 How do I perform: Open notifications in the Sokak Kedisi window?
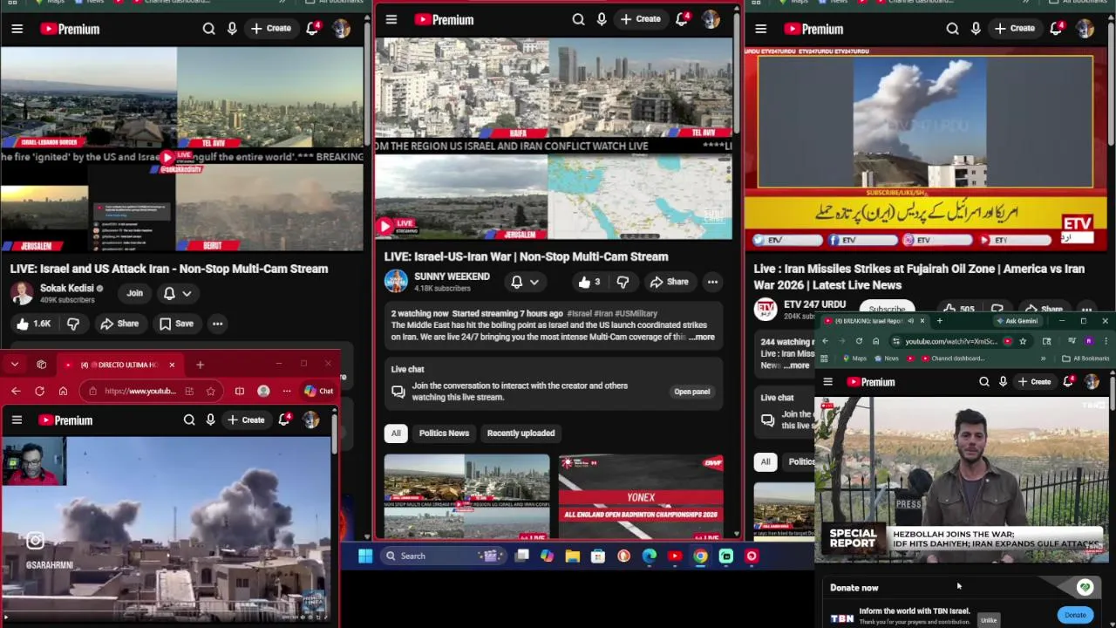[312, 29]
